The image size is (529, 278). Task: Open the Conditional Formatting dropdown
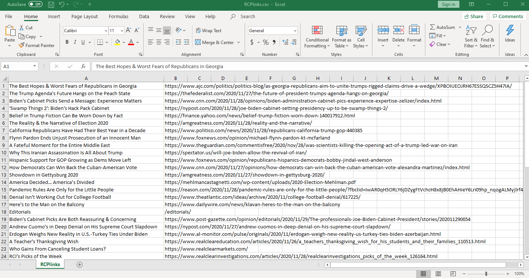pos(317,36)
